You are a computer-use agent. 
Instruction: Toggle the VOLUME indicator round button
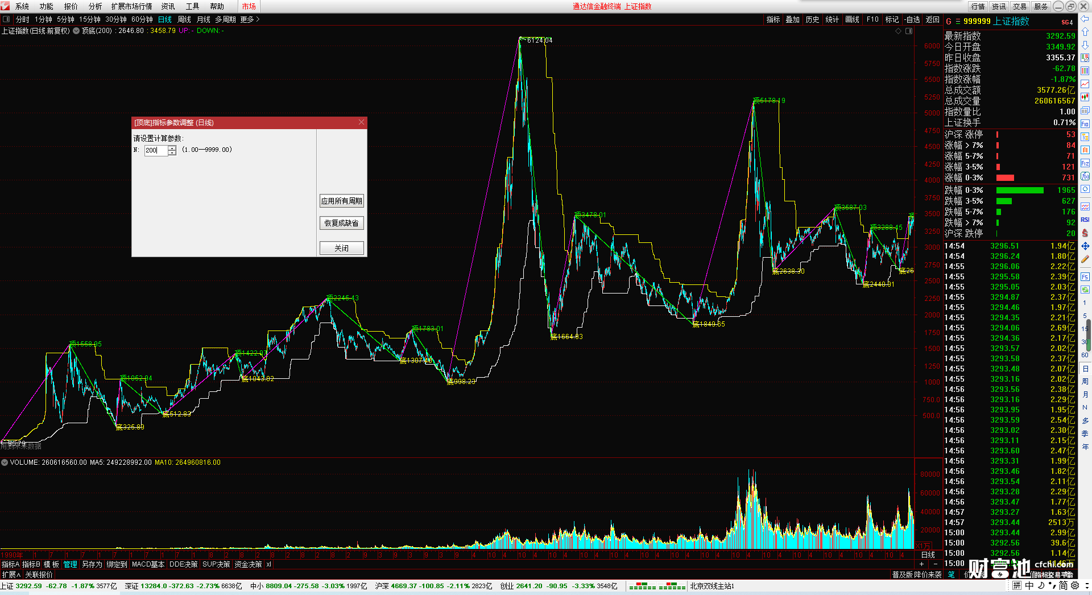5,462
